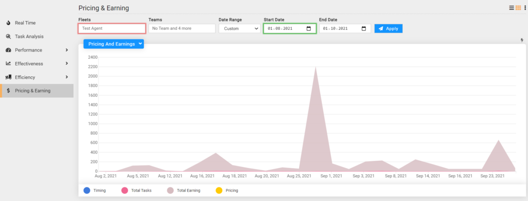
Task: Click the Fleets input field
Action: pos(112,29)
